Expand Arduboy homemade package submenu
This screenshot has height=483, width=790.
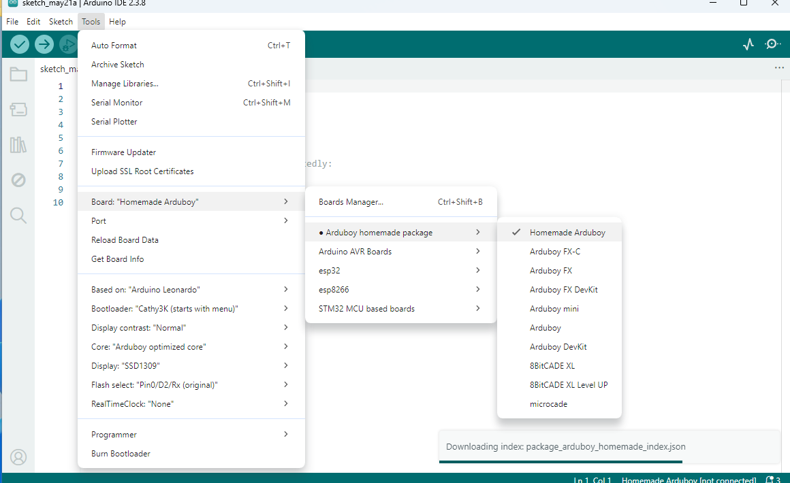tap(401, 233)
